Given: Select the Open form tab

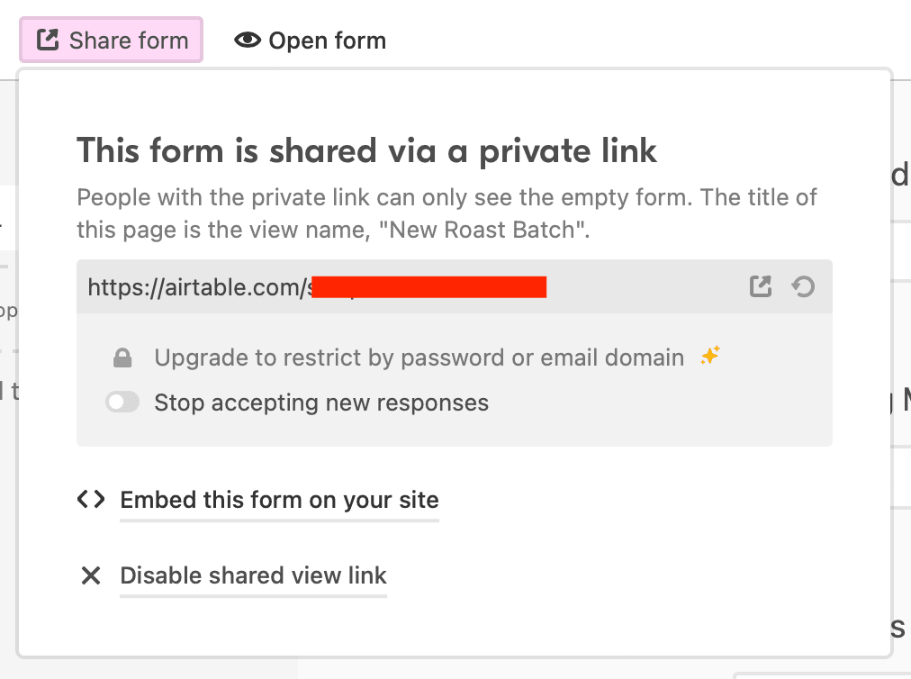Looking at the screenshot, I should [311, 41].
